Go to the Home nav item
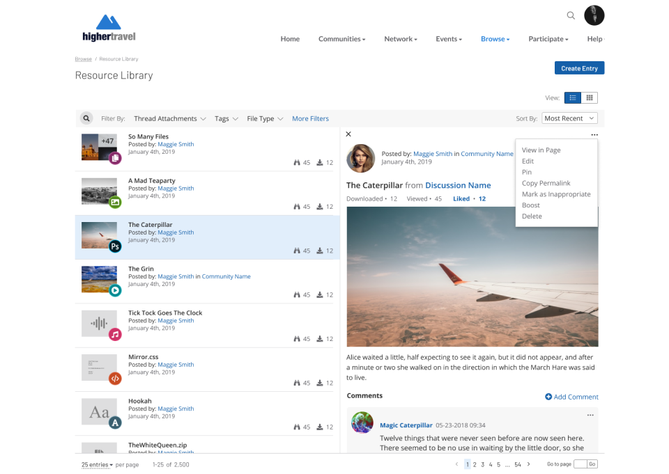 (290, 39)
